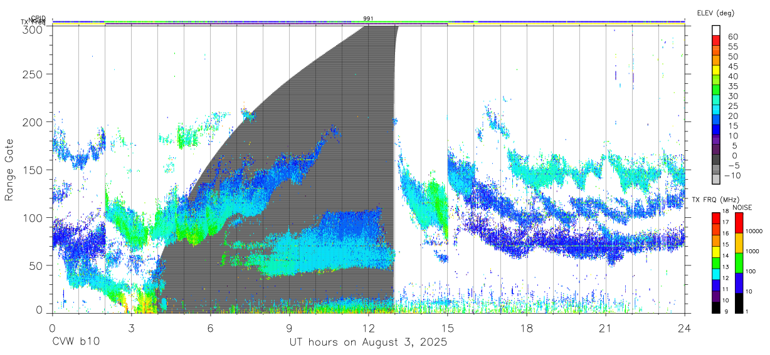The image size is (770, 355).
Task: Click the y-axis tick label '250'
Action: click(x=34, y=74)
